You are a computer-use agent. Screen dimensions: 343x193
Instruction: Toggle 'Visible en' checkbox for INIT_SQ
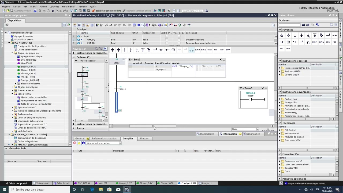pos(166,43)
